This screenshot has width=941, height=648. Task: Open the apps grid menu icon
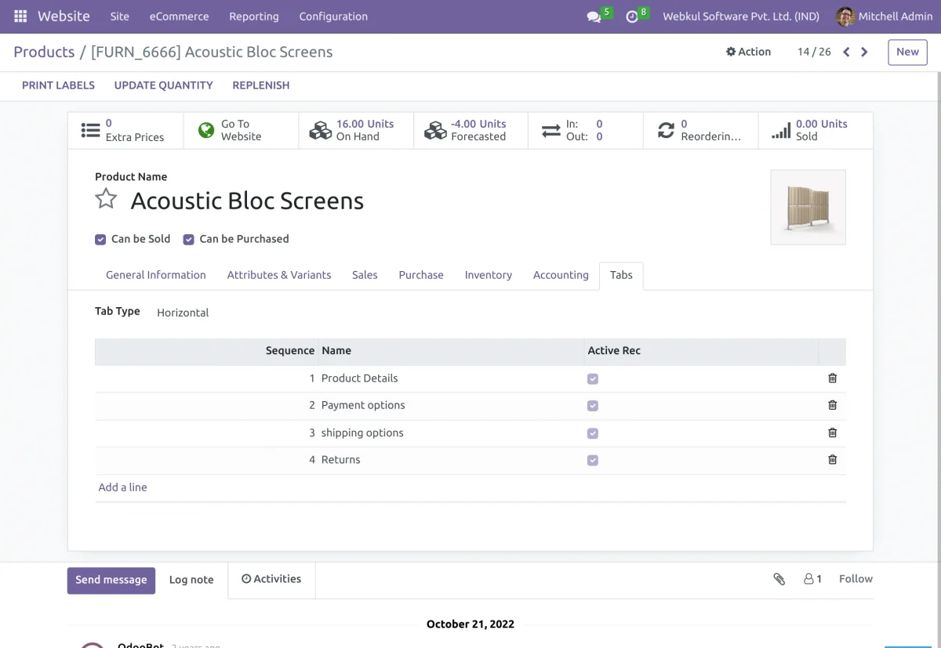[20, 16]
